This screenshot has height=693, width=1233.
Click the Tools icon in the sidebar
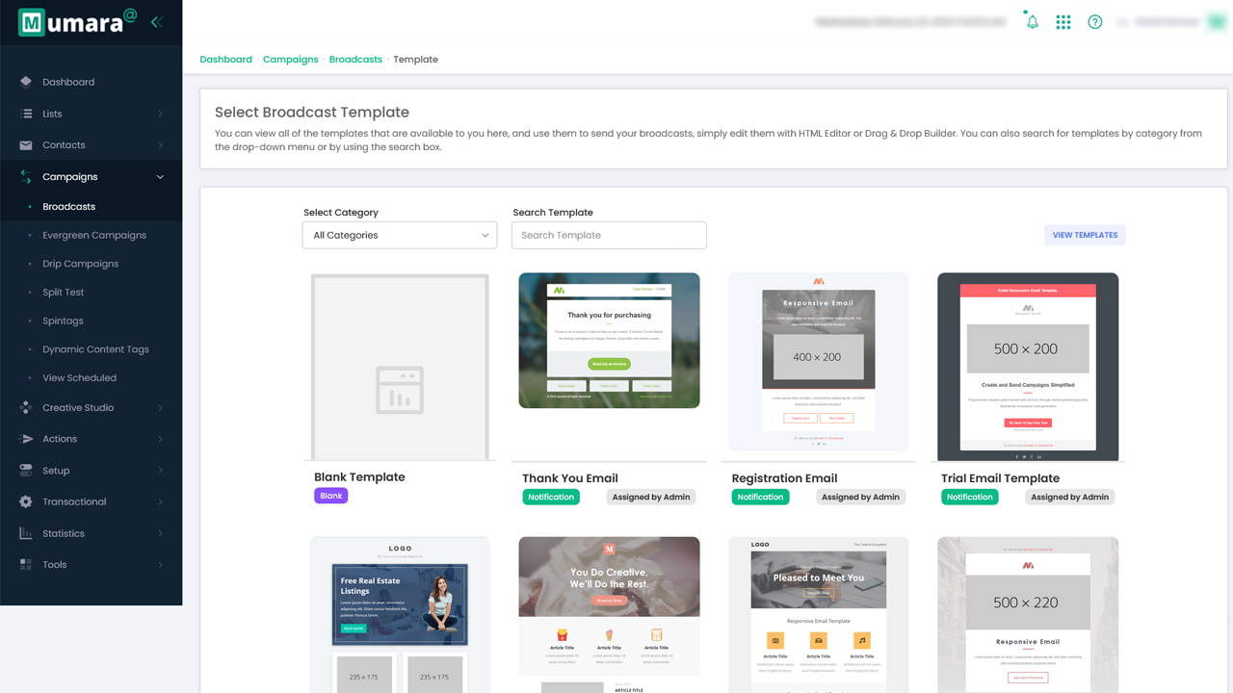(x=26, y=565)
